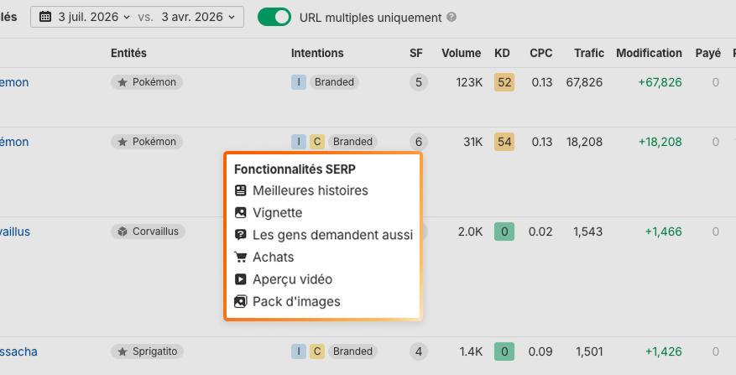Click Pokémon entity tag in 123K volume row

tap(147, 82)
